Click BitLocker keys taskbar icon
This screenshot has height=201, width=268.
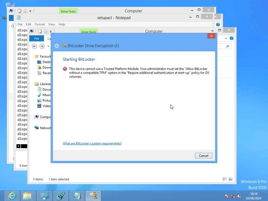point(93,196)
